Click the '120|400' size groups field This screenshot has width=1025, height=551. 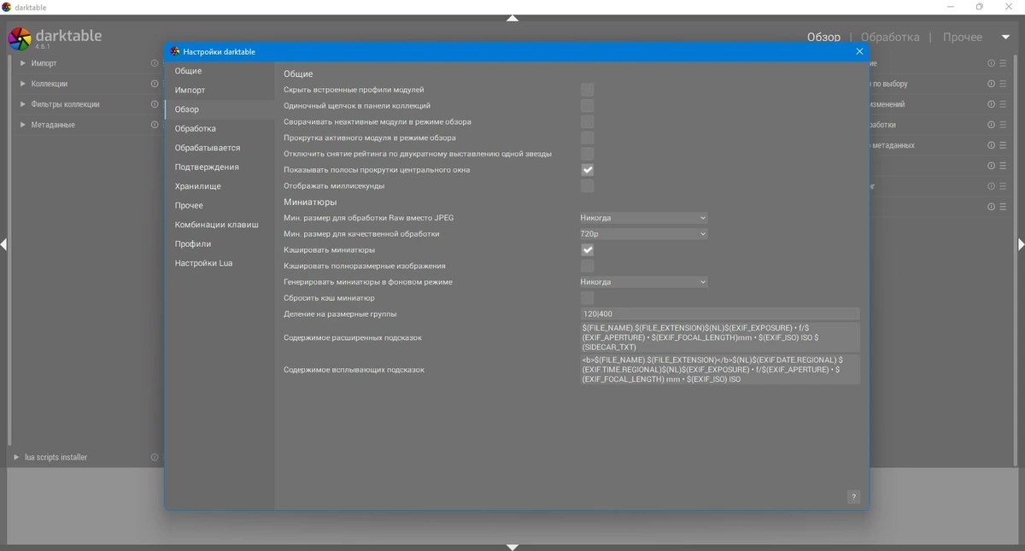point(720,314)
